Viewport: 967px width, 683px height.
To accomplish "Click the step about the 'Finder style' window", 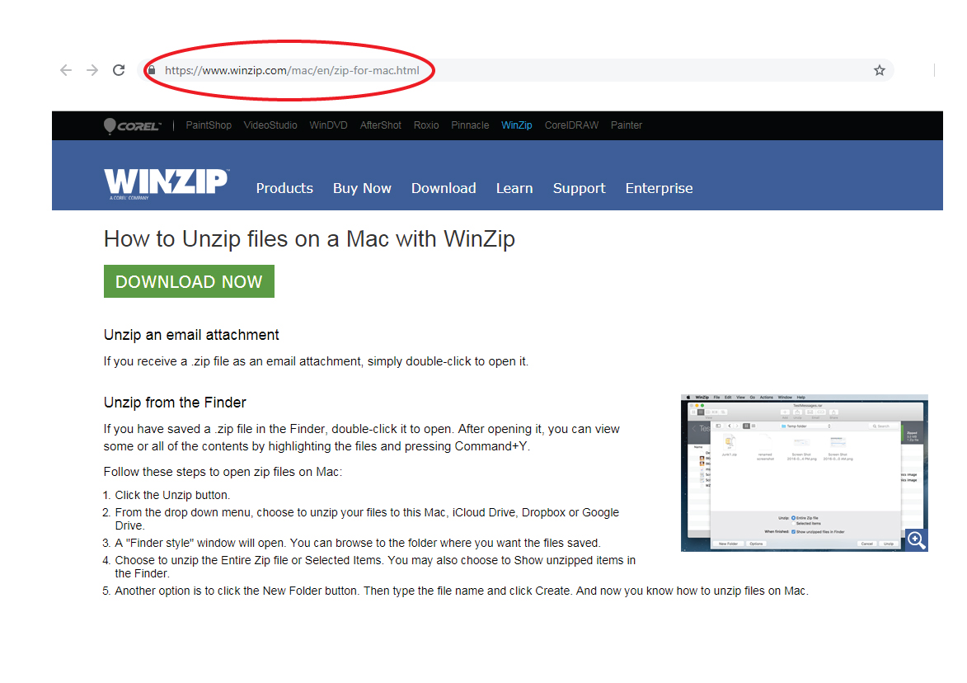I will pos(357,543).
